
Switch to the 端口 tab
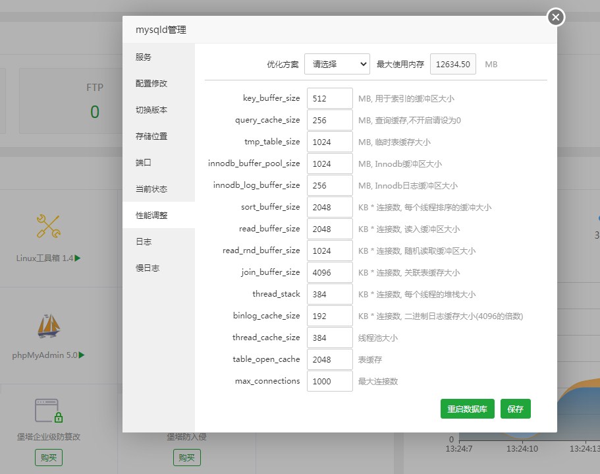click(x=144, y=162)
